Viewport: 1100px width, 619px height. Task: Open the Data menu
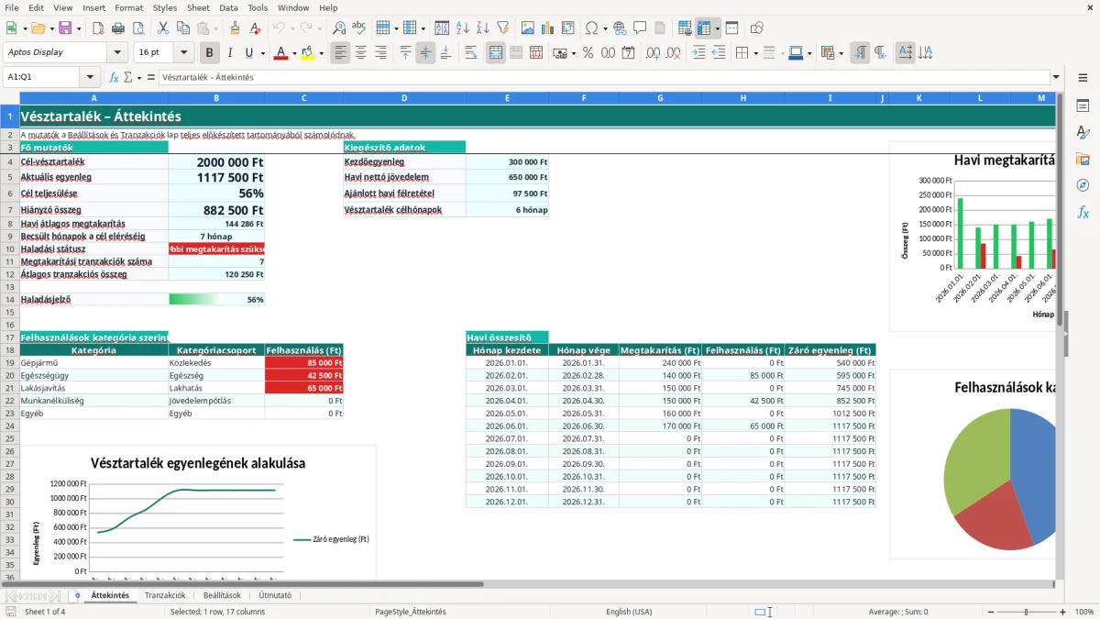tap(228, 7)
